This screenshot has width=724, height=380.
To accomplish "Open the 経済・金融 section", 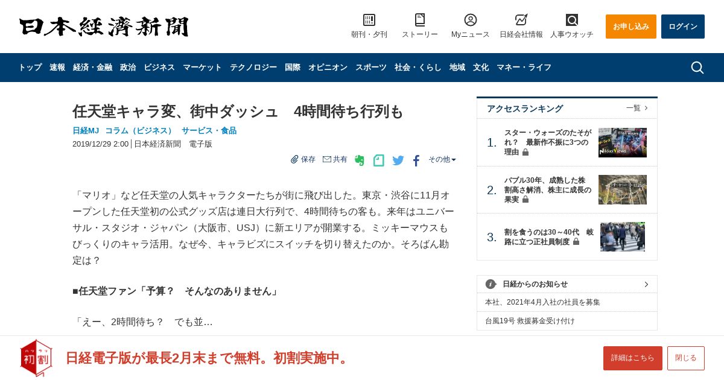I will pyautogui.click(x=92, y=68).
